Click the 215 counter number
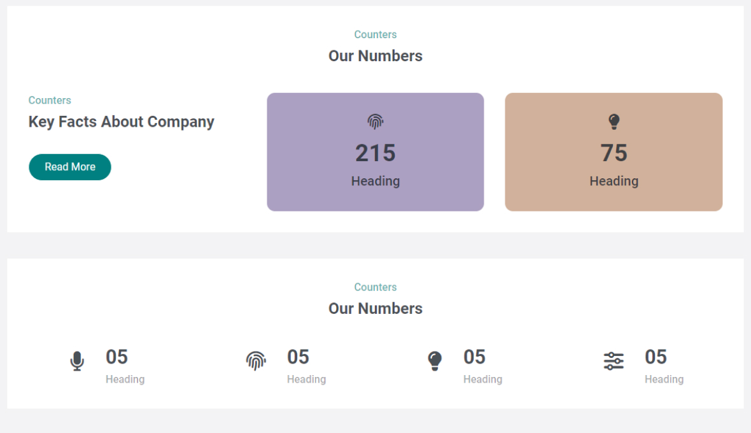 tap(375, 153)
